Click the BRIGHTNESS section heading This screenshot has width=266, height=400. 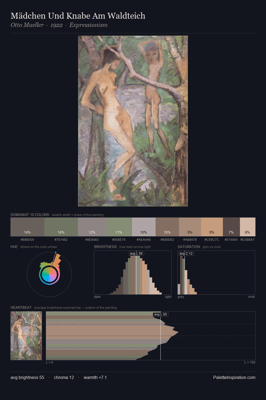[x=105, y=247]
